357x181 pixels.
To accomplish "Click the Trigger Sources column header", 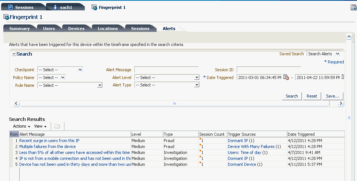I will [x=257, y=134].
